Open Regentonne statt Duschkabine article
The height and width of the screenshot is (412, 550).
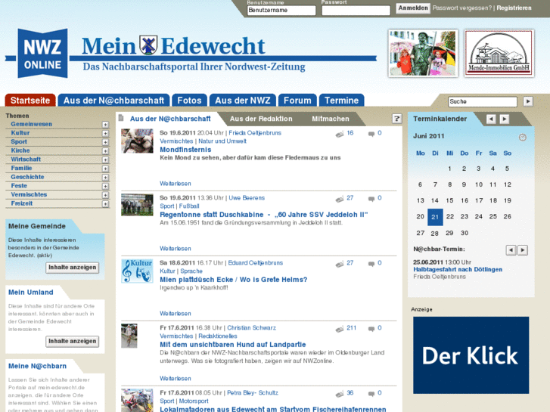tap(264, 215)
